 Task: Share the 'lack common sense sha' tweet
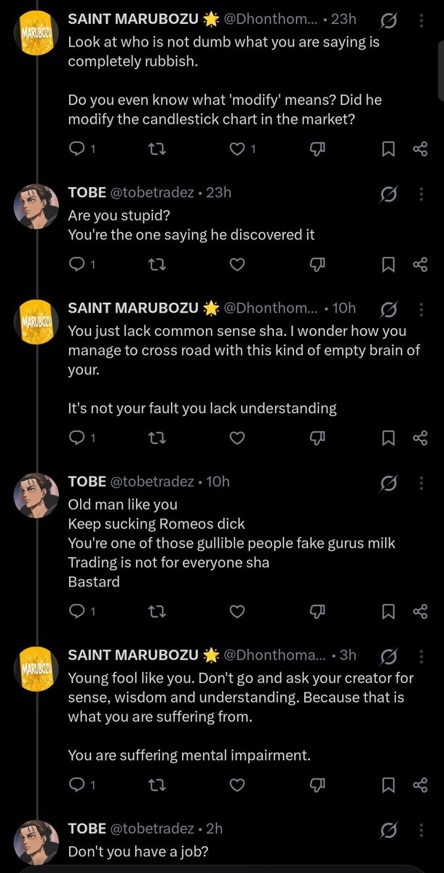pos(420,437)
